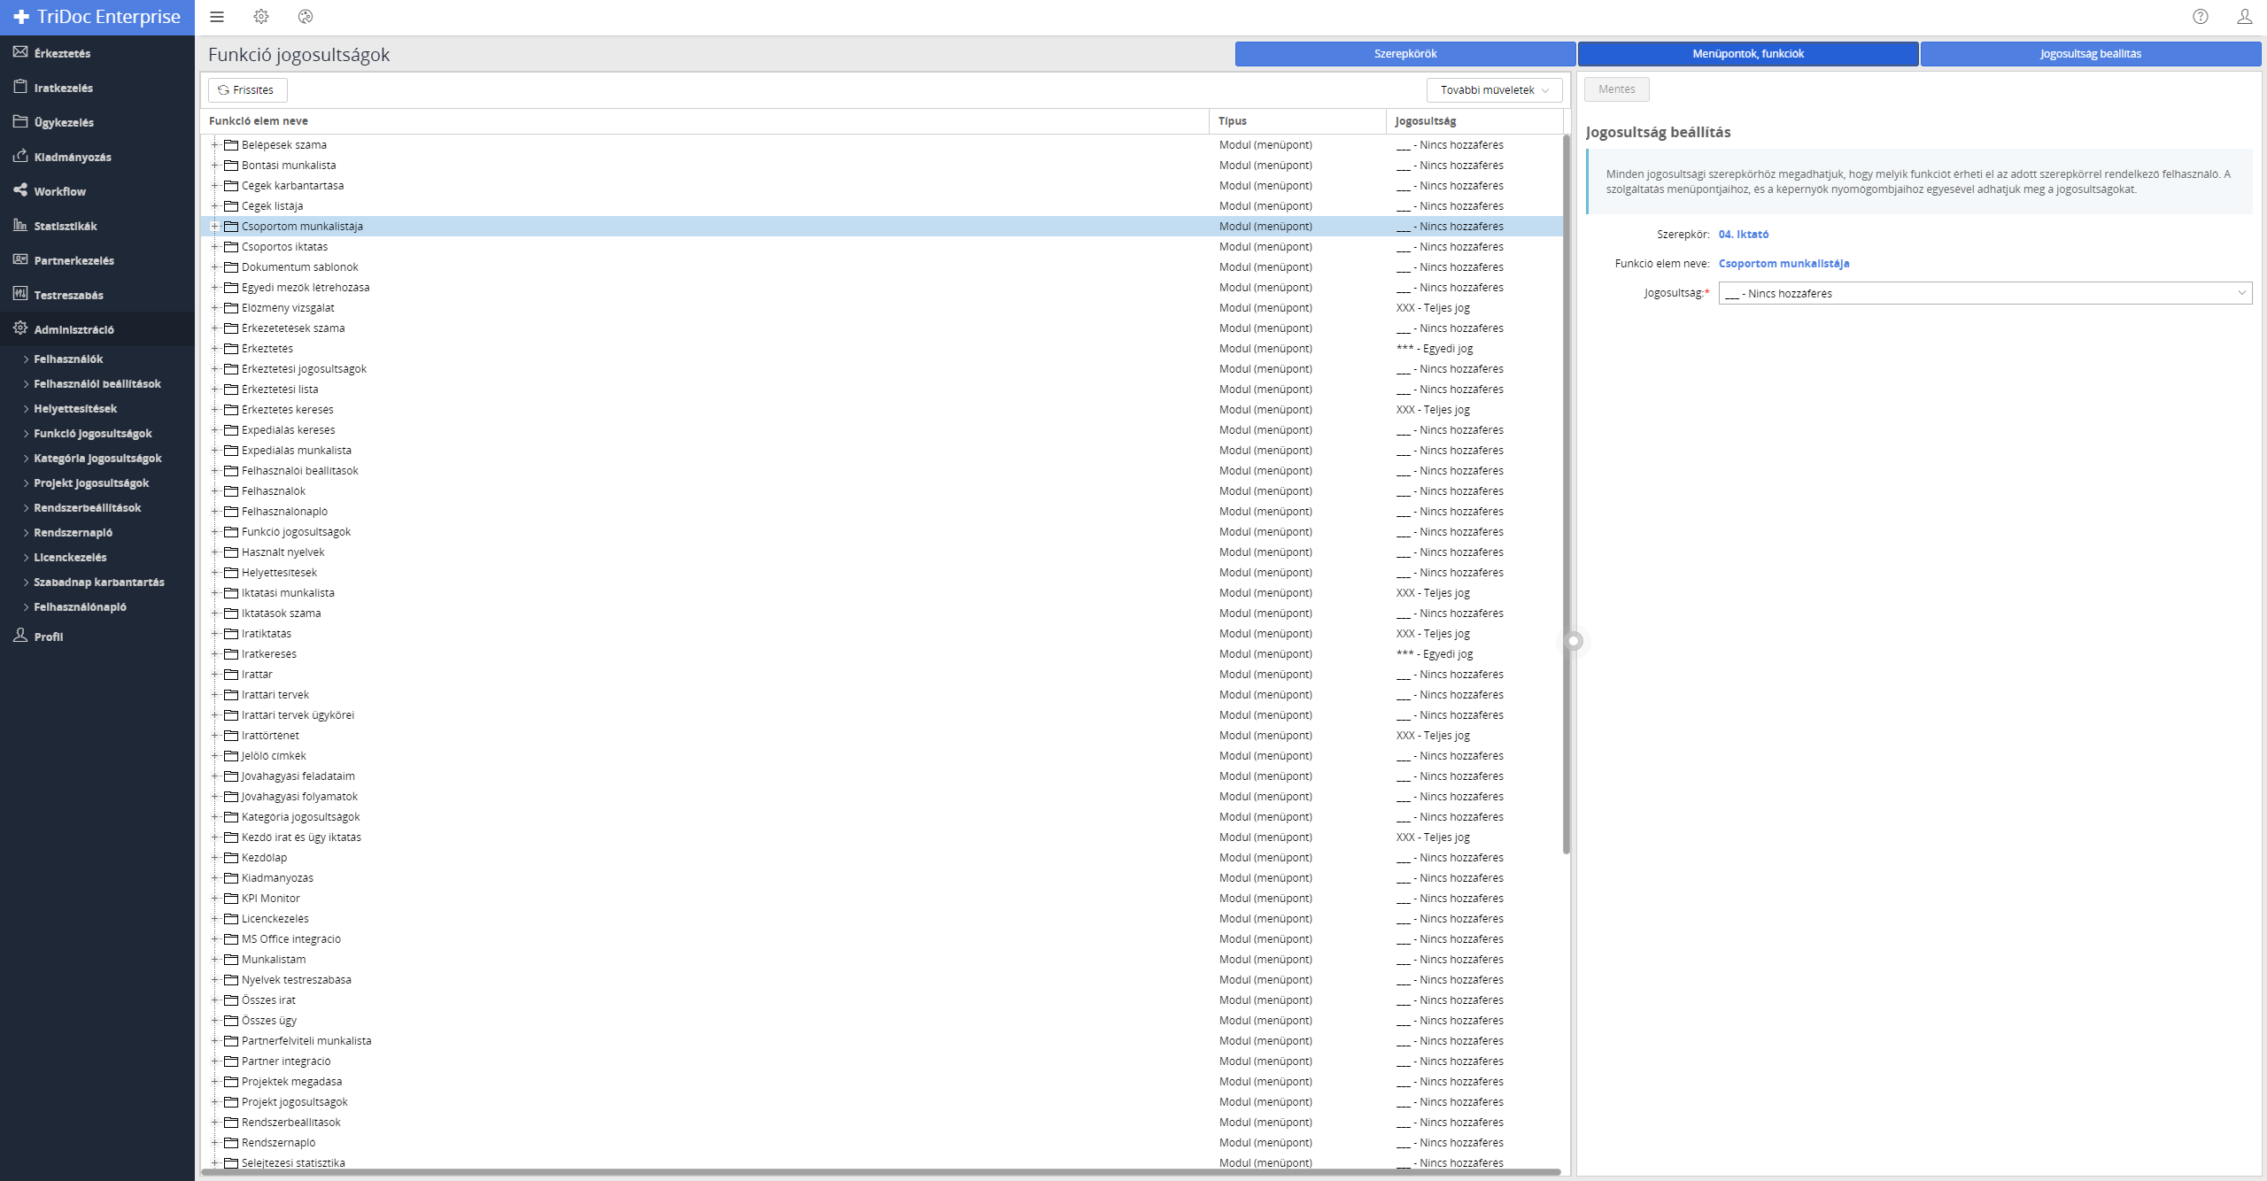The height and width of the screenshot is (1181, 2267).
Task: Expand the Belepesek szama tree node
Action: [x=214, y=144]
